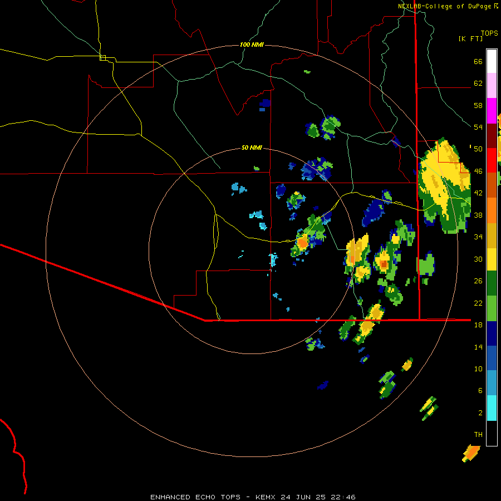501x501 pixels.
Task: Pick the yellow swatch beside 30
Action: [492, 259]
